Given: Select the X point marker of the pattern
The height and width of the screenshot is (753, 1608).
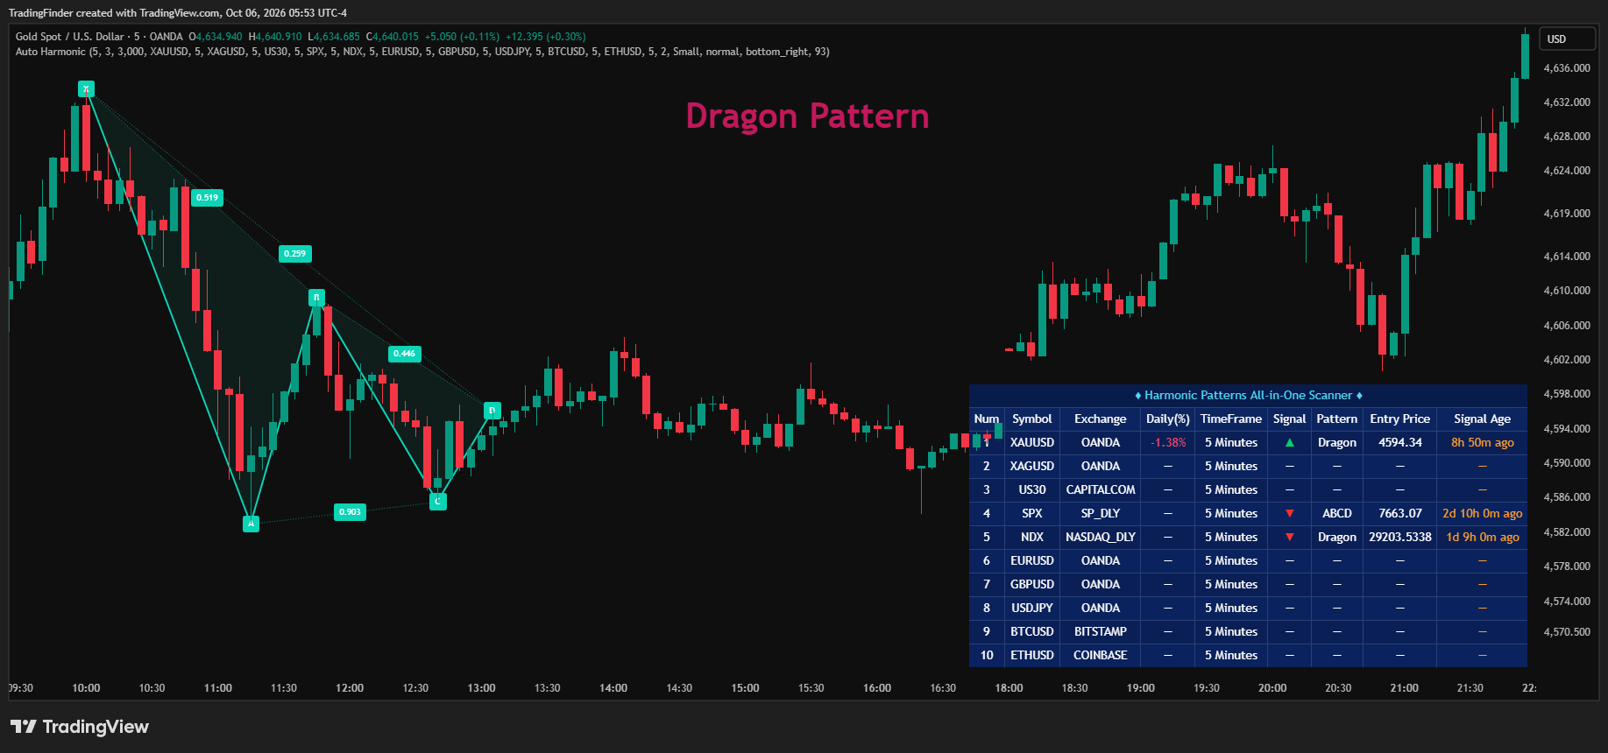Looking at the screenshot, I should (x=86, y=89).
